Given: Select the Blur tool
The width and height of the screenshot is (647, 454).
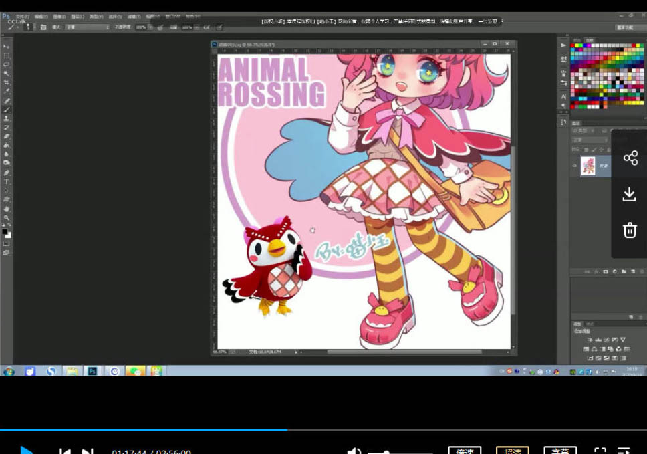Looking at the screenshot, I should [x=6, y=154].
